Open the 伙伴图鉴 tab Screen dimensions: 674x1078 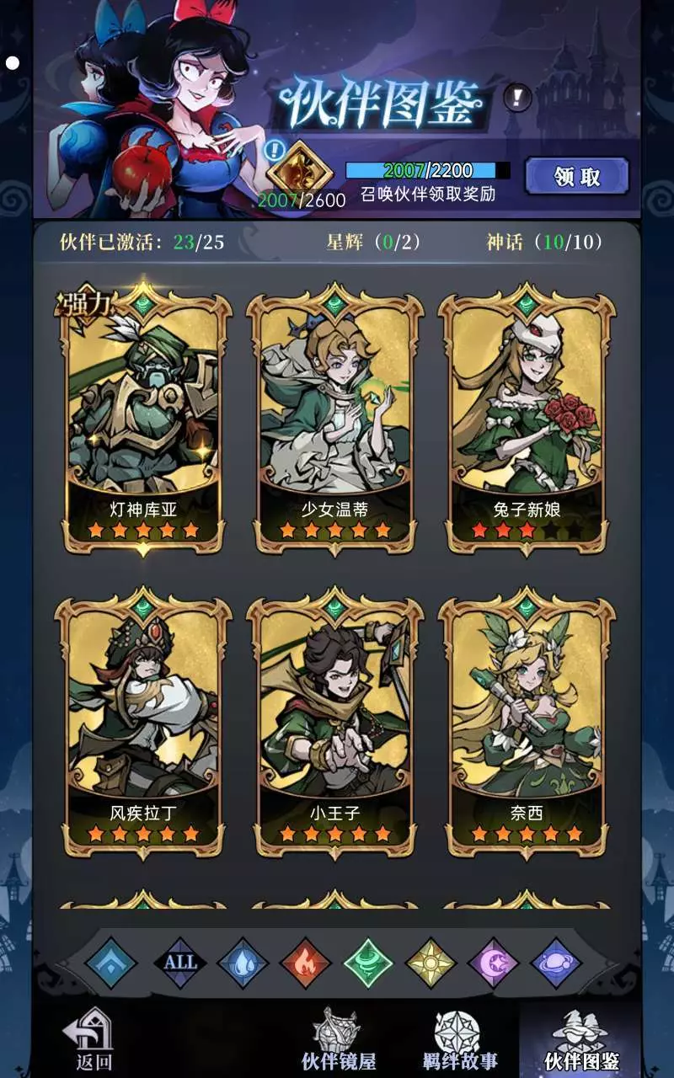(581, 1039)
